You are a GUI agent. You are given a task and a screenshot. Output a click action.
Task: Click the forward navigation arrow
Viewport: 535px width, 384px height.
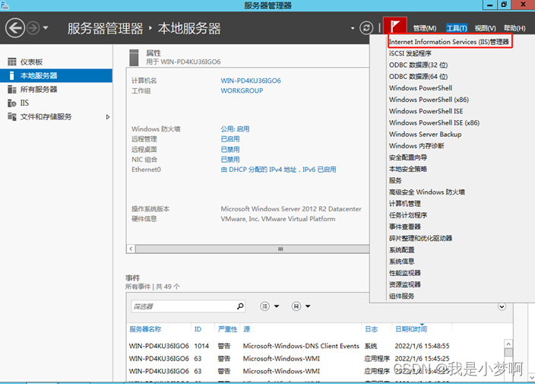[x=33, y=27]
